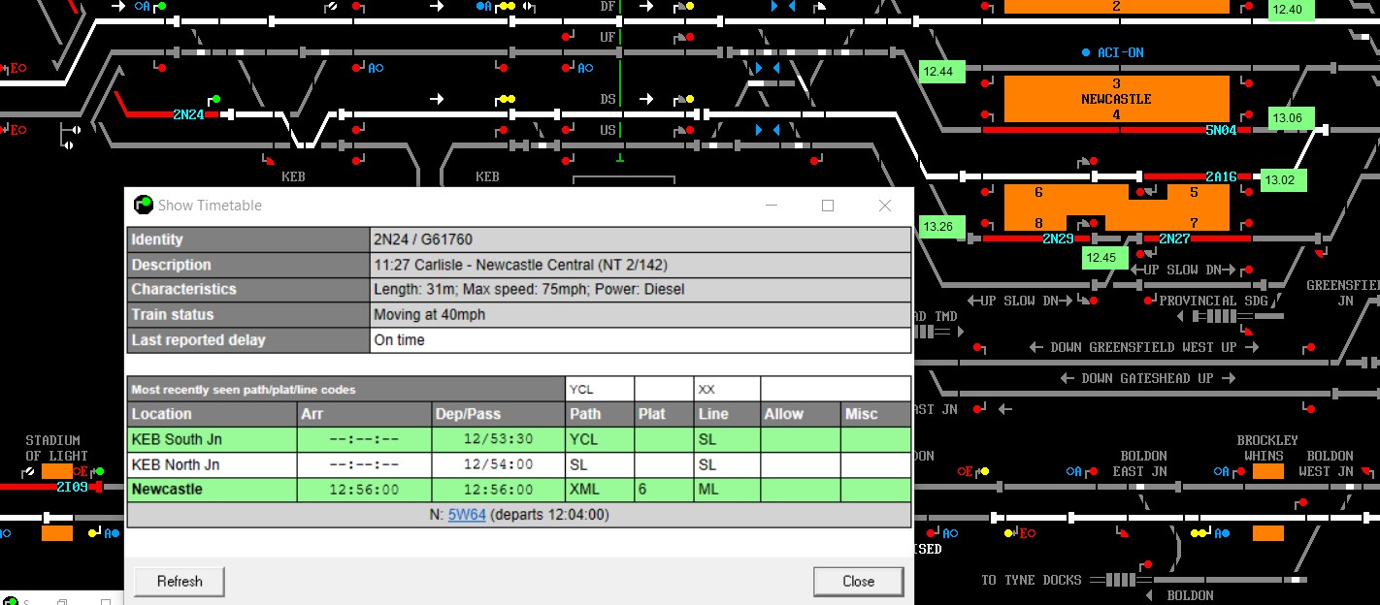Screen dimensions: 1380x605
Task: Click the red signal in the platform 8 notch
Action: point(1096,223)
